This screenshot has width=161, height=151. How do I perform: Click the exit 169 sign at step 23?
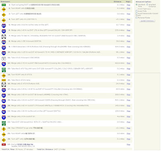[4, 123]
